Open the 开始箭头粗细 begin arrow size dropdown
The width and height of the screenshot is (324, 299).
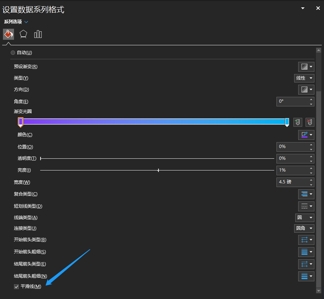(306, 252)
